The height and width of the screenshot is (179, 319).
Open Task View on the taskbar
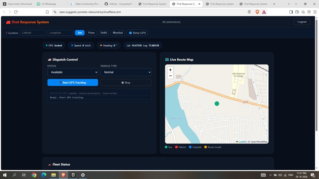click(x=24, y=175)
